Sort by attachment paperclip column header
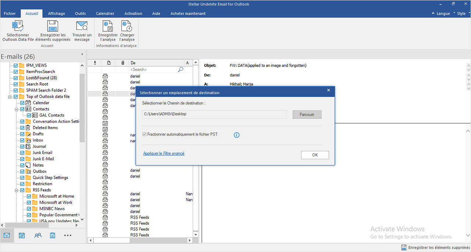This screenshot has height=252, width=471. (123, 63)
